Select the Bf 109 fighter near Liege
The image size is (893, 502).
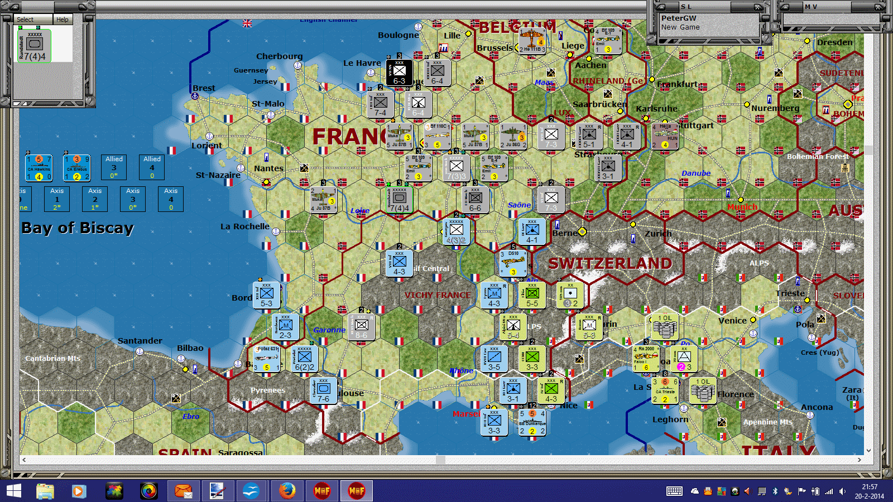[x=608, y=40]
